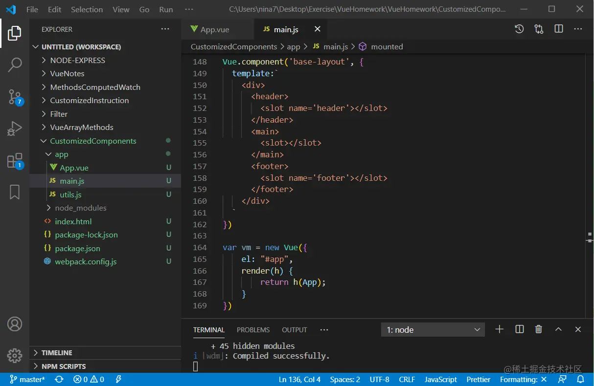This screenshot has height=386, width=594.
Task: Open Source Control view with 7 changes
Action: 15,97
